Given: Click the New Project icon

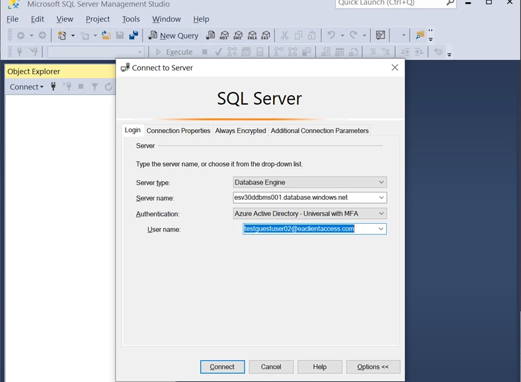Looking at the screenshot, I should pyautogui.click(x=62, y=35).
